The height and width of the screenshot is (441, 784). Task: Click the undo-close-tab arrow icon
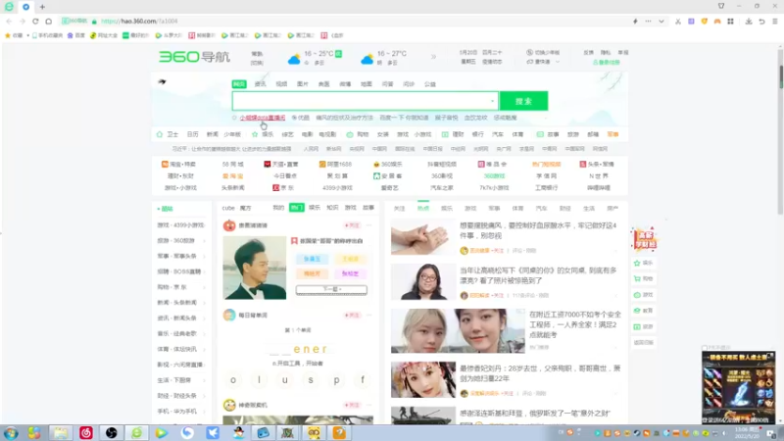click(x=761, y=21)
